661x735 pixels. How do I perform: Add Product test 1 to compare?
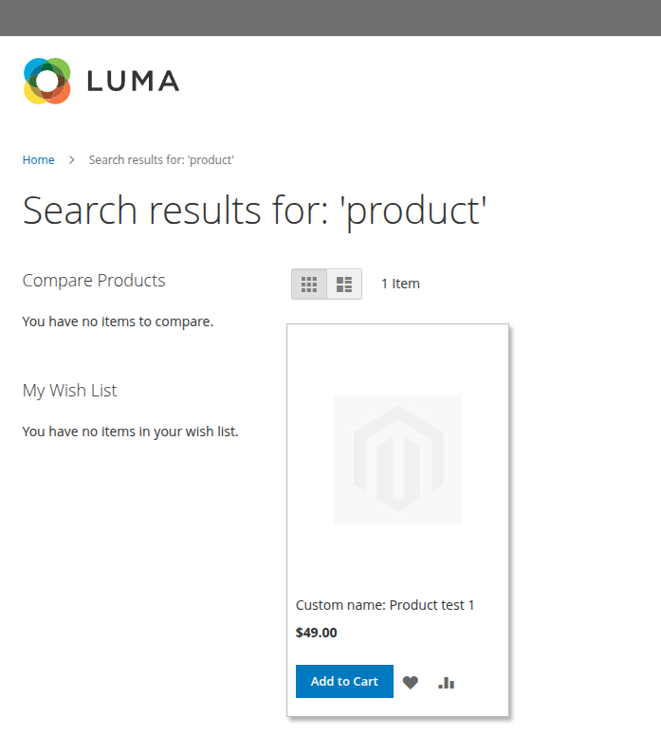click(x=447, y=683)
